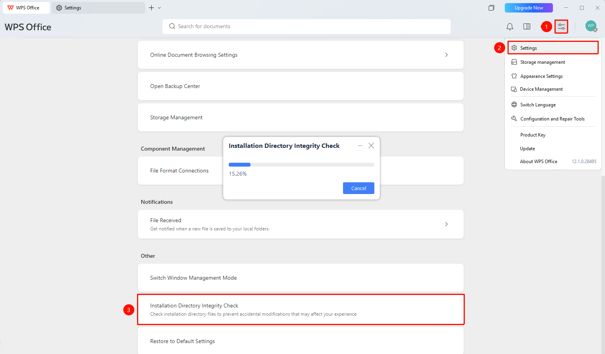Click the integrity check progress bar
605x354 pixels.
point(302,165)
